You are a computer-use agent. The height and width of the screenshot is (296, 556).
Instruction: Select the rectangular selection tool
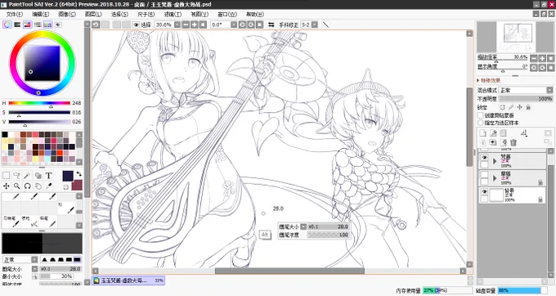tap(6, 176)
